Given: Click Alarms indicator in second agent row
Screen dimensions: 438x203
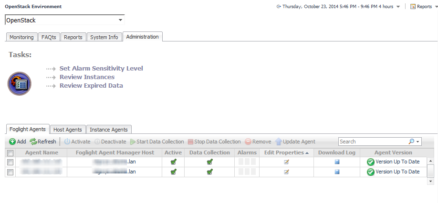Looking at the screenshot, I should pos(247,172).
